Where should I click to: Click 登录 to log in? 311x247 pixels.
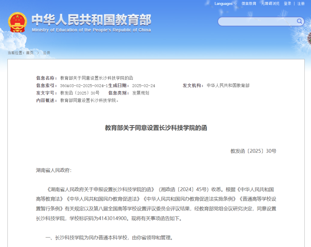point(288,4)
